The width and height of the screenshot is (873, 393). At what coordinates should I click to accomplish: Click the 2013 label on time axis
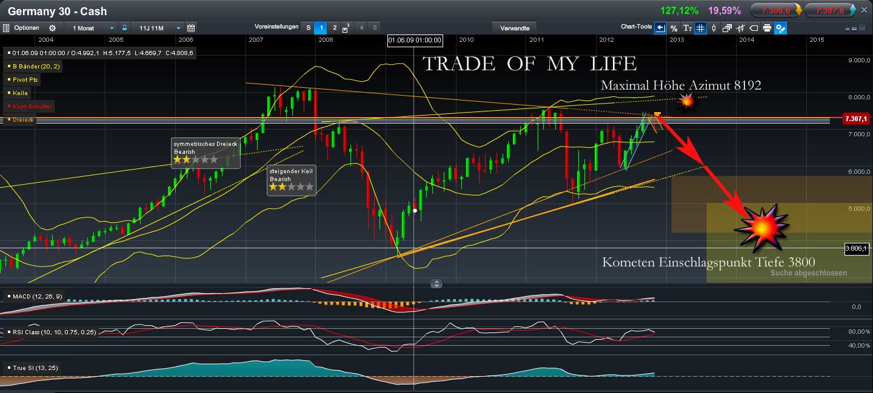[677, 39]
